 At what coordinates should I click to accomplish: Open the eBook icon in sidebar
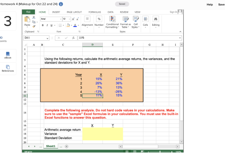pos(8,54)
